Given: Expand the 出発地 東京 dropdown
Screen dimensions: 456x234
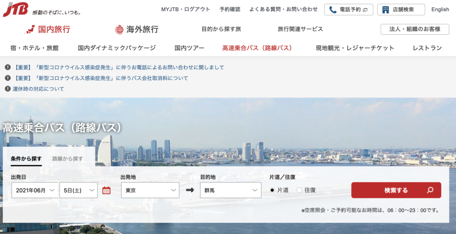Looking at the screenshot, I should 151,190.
